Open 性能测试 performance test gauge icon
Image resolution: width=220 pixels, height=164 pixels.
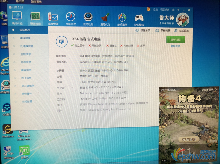point(71,19)
